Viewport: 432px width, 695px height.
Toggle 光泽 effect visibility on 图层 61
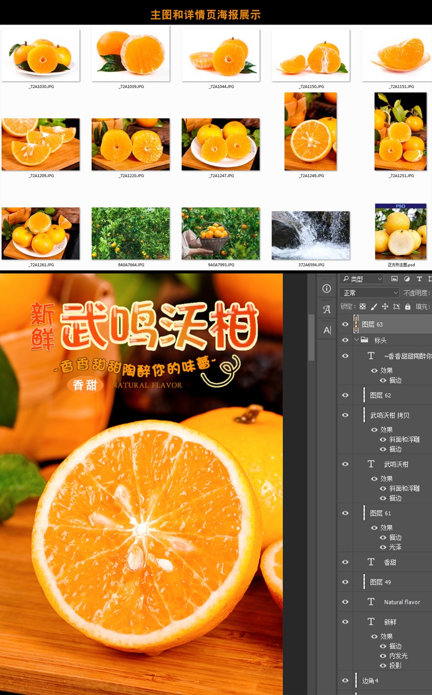tap(383, 547)
